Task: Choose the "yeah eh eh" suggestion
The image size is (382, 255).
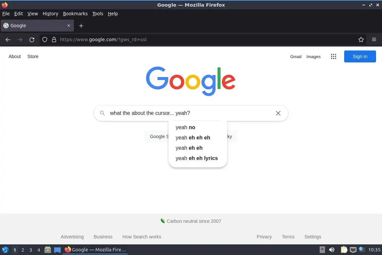Action: [x=198, y=148]
